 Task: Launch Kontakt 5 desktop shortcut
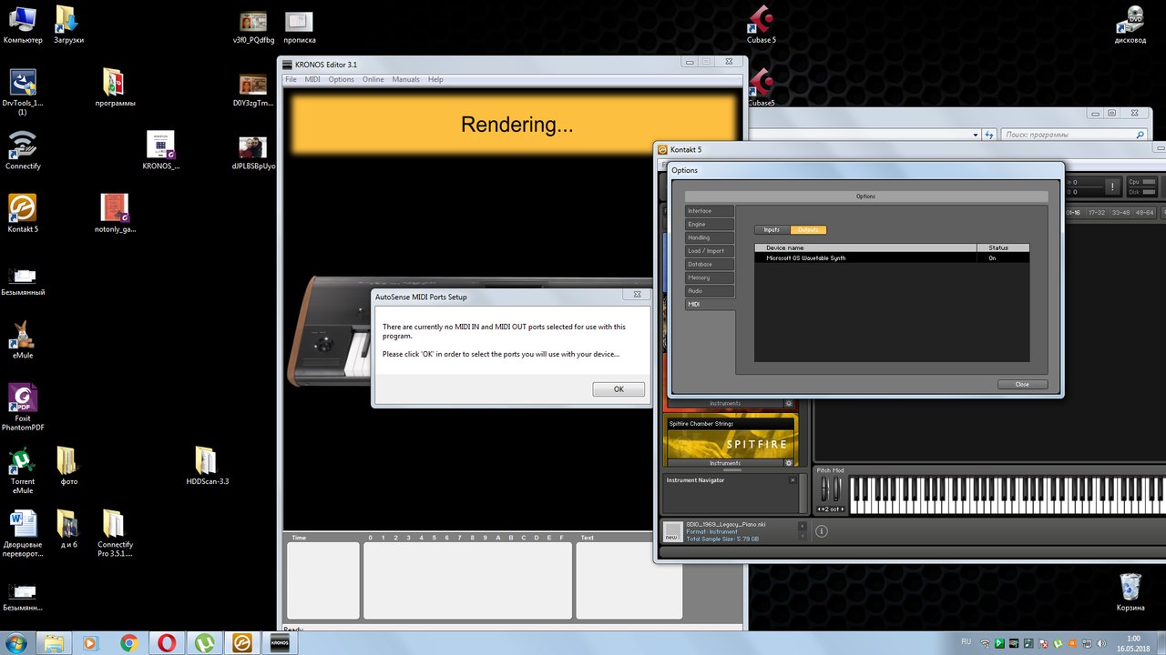[x=23, y=214]
